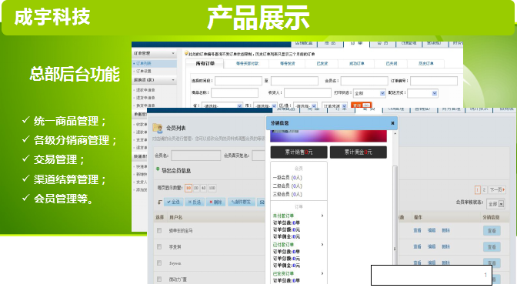The image size is (517, 291).
Task: Open the first 退款申请单 sidebar item
Action: tap(145, 90)
